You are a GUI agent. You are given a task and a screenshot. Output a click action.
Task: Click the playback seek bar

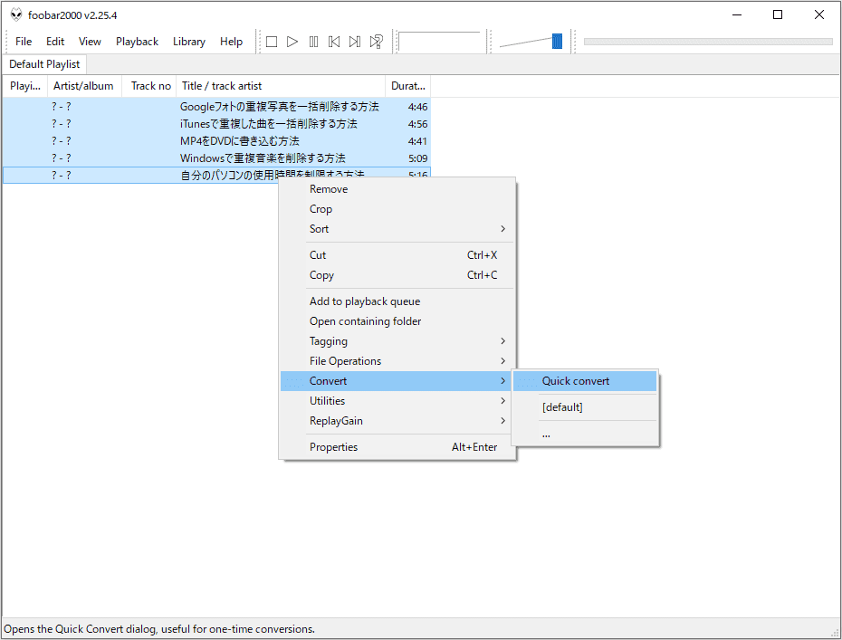pos(707,42)
